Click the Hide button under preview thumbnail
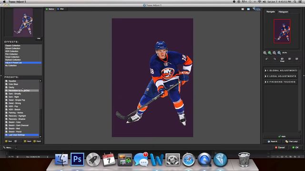 coord(39,38)
